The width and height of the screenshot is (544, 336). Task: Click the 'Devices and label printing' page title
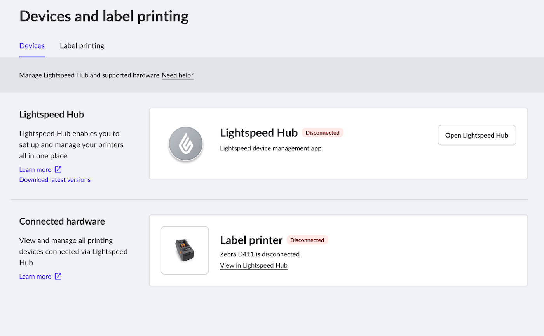104,16
